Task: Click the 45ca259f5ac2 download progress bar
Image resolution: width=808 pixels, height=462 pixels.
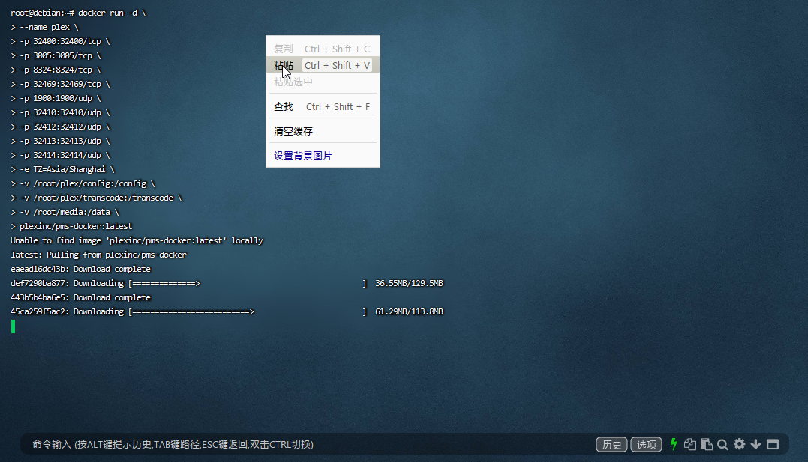Action: click(x=247, y=311)
